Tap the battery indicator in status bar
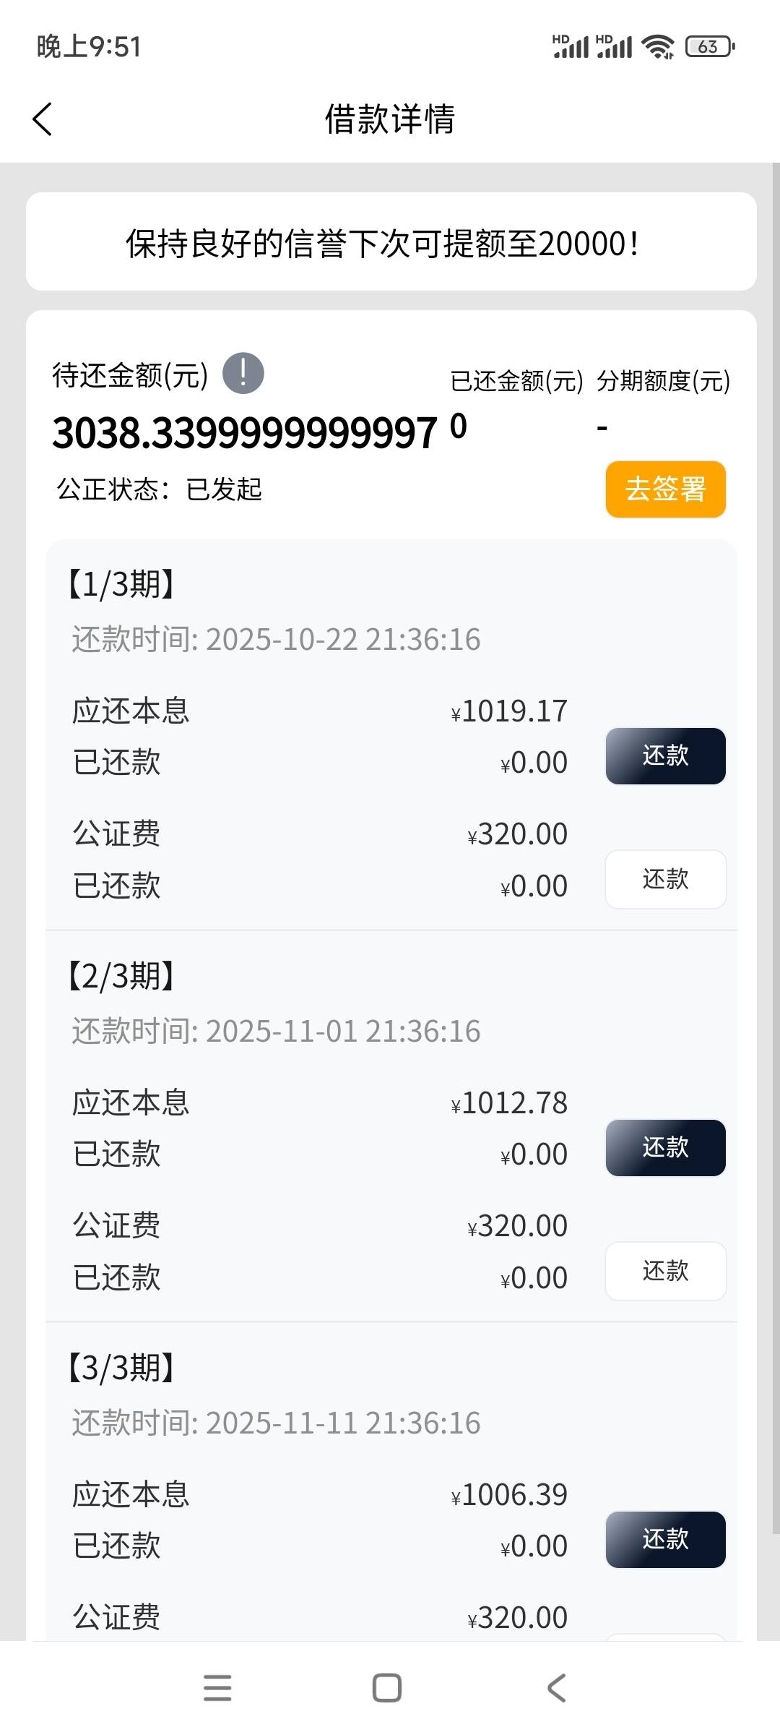 click(709, 47)
